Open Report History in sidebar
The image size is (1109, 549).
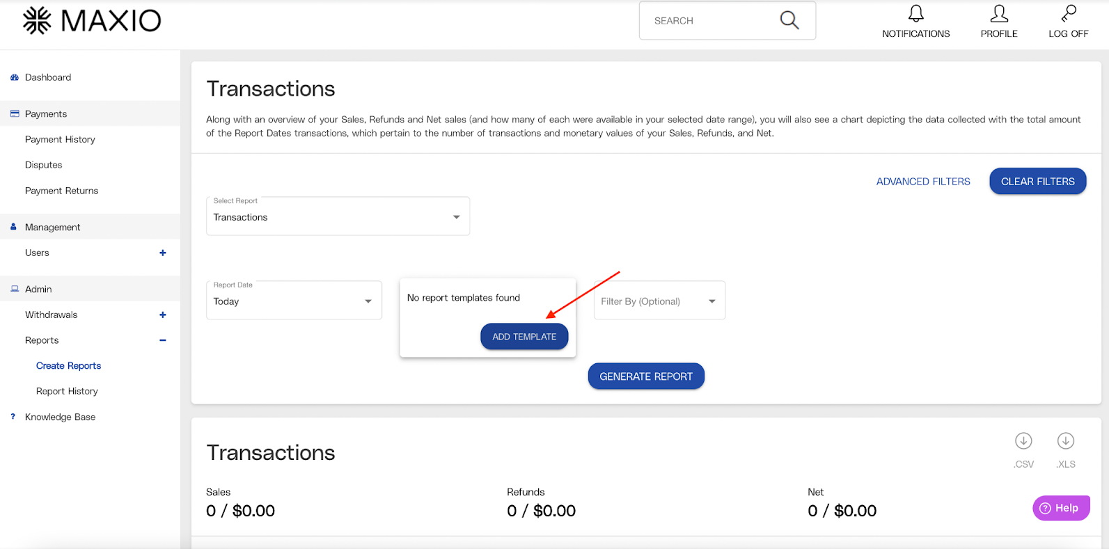67,391
